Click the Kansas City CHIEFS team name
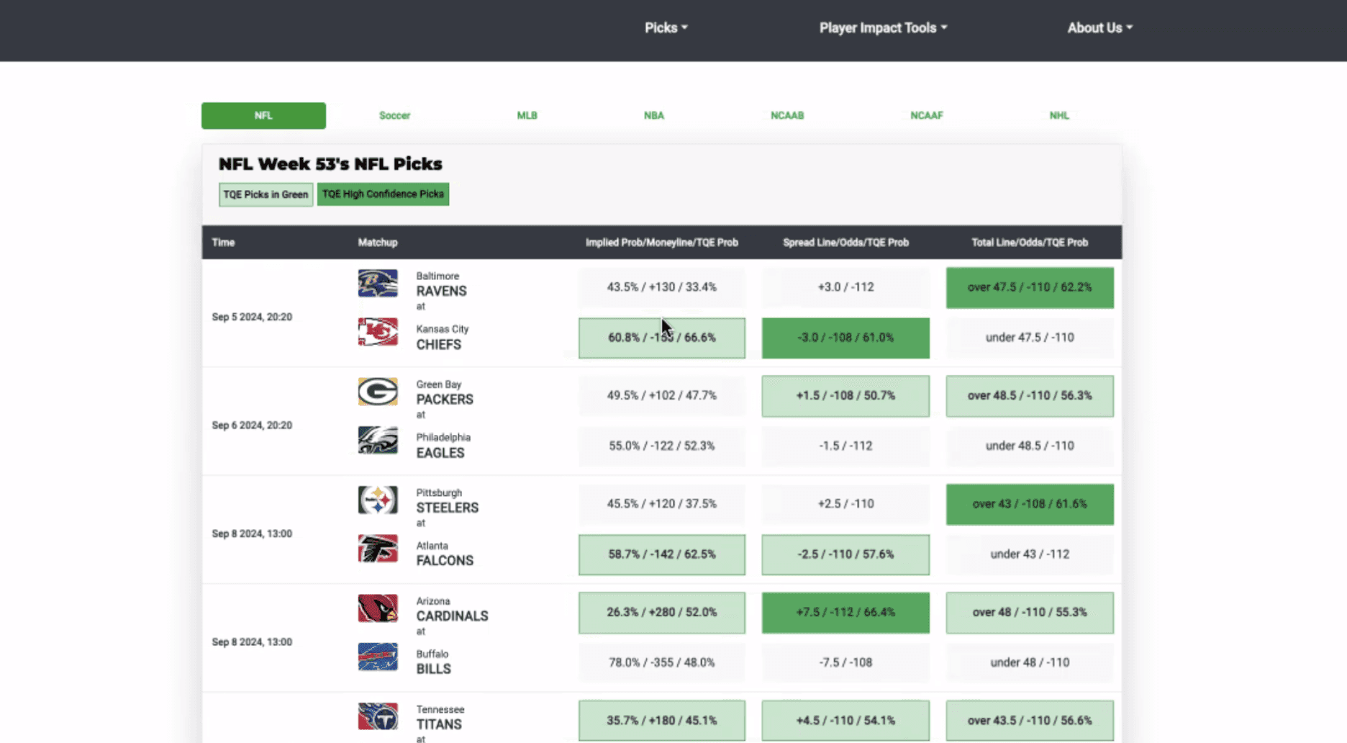The height and width of the screenshot is (743, 1347). point(442,337)
